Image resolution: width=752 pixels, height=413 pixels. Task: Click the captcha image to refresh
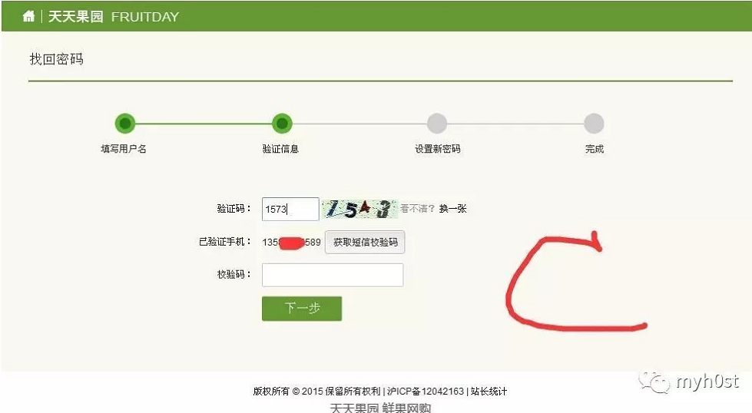click(x=359, y=209)
